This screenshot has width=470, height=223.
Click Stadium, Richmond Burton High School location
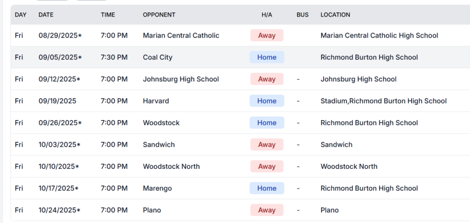383,101
